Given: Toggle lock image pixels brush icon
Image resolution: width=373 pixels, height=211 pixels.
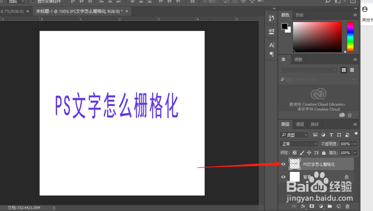Looking at the screenshot, I should click(302, 153).
